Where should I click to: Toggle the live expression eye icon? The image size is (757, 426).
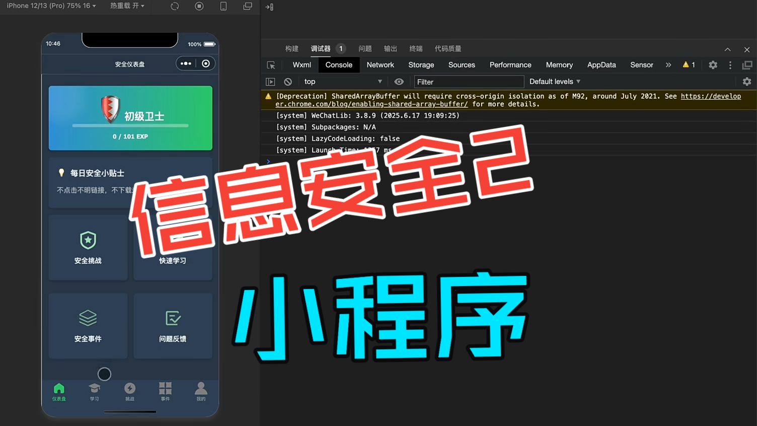399,82
